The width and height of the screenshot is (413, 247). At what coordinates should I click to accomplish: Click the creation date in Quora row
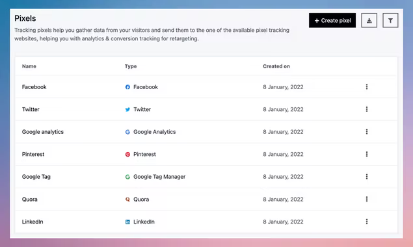coord(283,200)
